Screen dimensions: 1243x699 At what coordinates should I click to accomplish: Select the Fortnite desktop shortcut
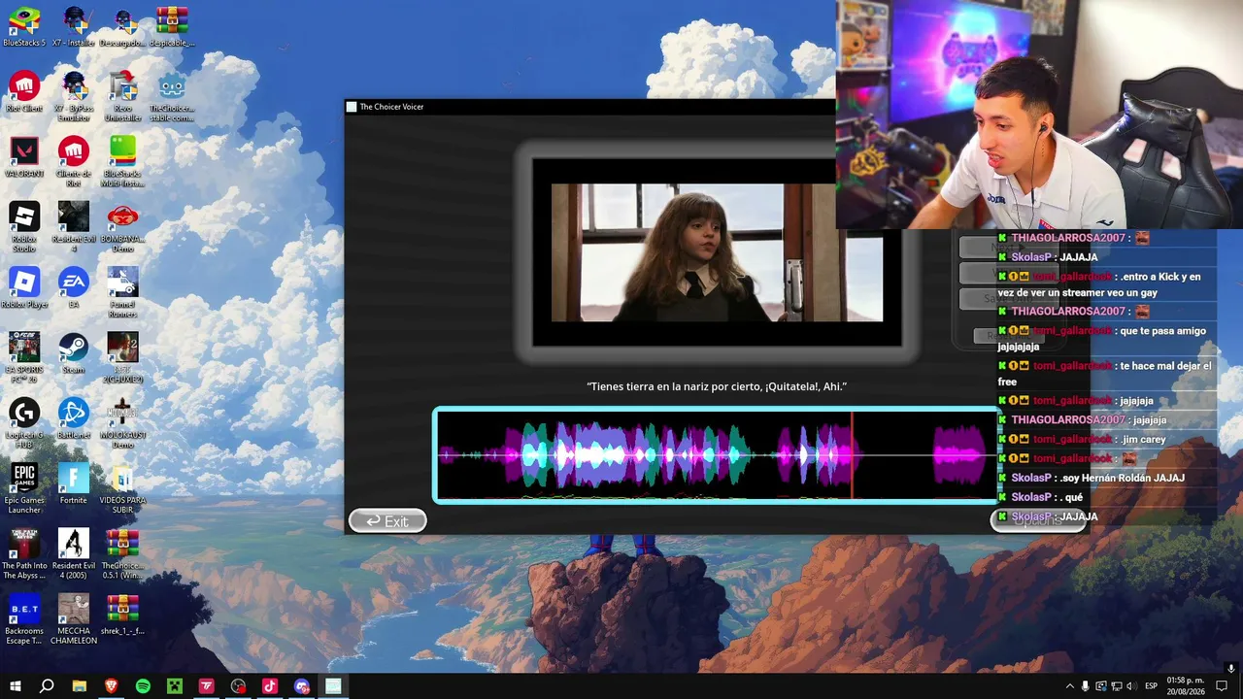74,483
